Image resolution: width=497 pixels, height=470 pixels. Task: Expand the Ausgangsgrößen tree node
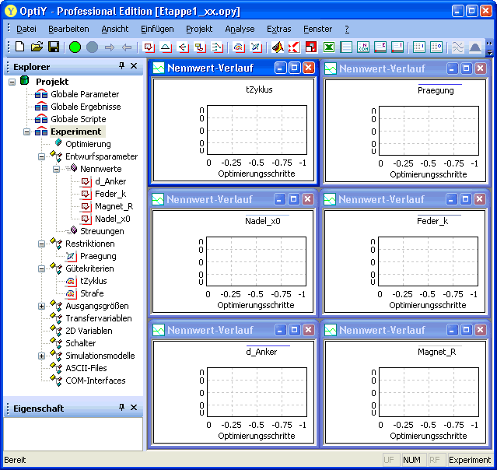click(x=42, y=306)
